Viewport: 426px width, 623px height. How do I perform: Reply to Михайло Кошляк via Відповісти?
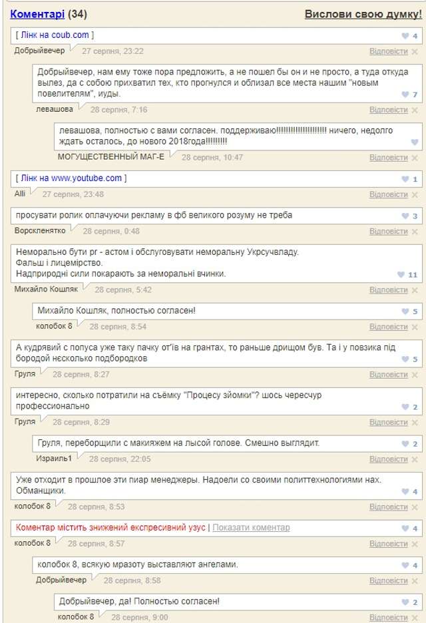pos(388,290)
